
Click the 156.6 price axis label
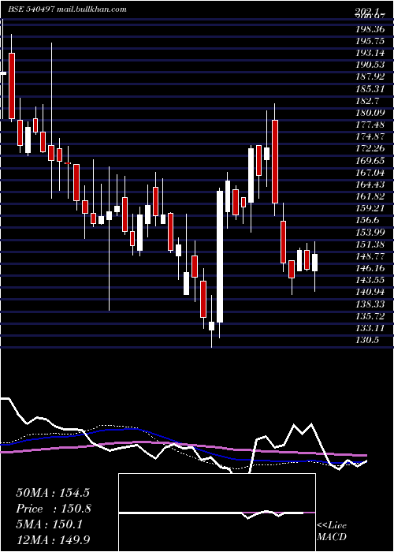pos(367,220)
